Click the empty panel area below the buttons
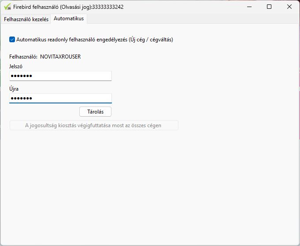 click(x=150, y=185)
